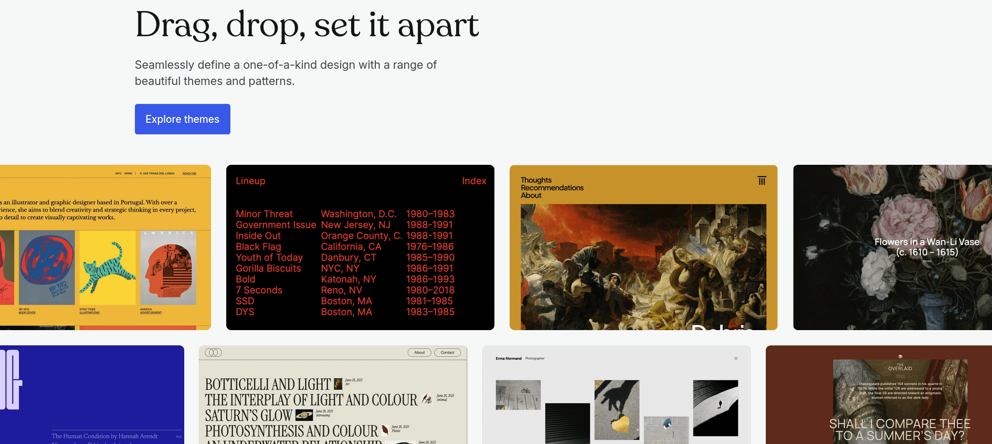
Task: Click the bird icon beside Interplay of Light
Action: [427, 399]
